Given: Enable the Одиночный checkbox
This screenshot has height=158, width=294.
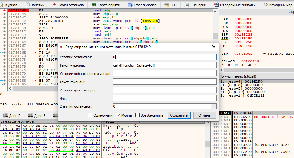Looking at the screenshot, I should point(90,115).
